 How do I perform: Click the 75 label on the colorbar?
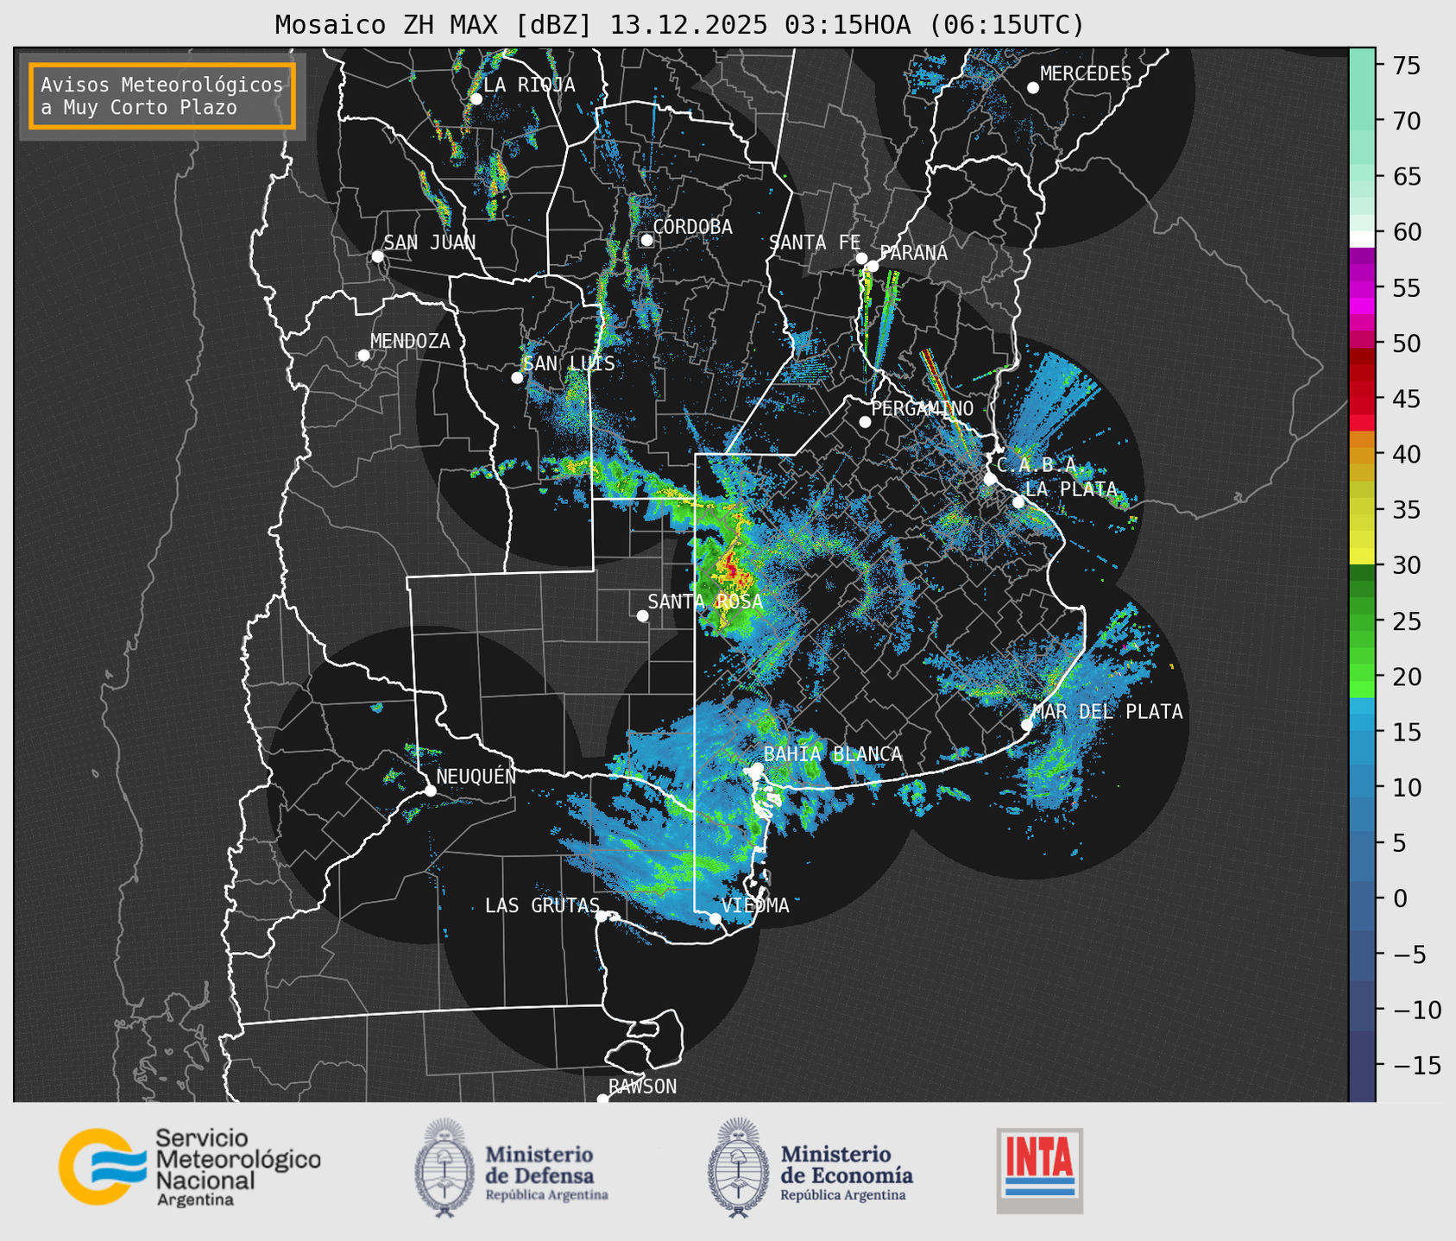click(x=1406, y=66)
